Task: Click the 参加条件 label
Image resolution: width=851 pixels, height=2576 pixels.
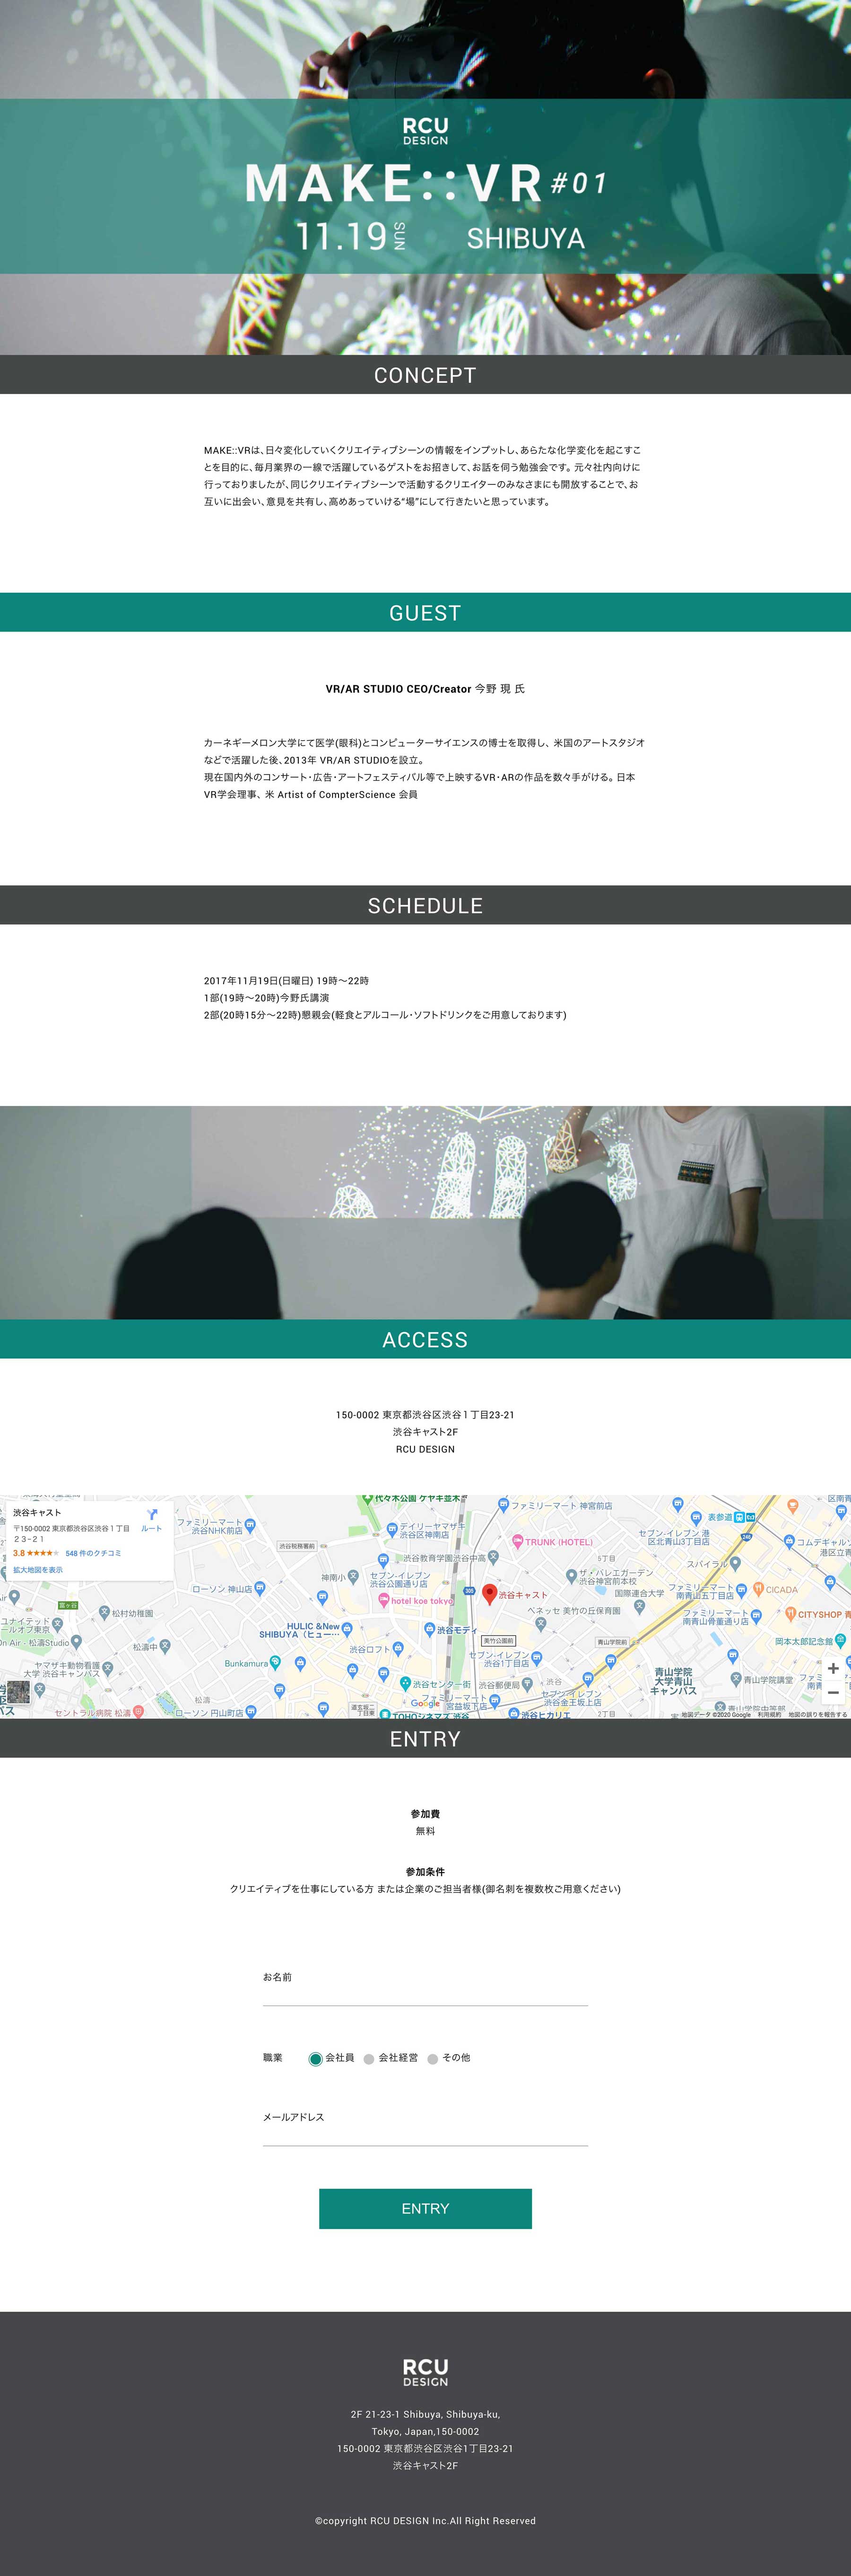Action: pyautogui.click(x=425, y=1872)
